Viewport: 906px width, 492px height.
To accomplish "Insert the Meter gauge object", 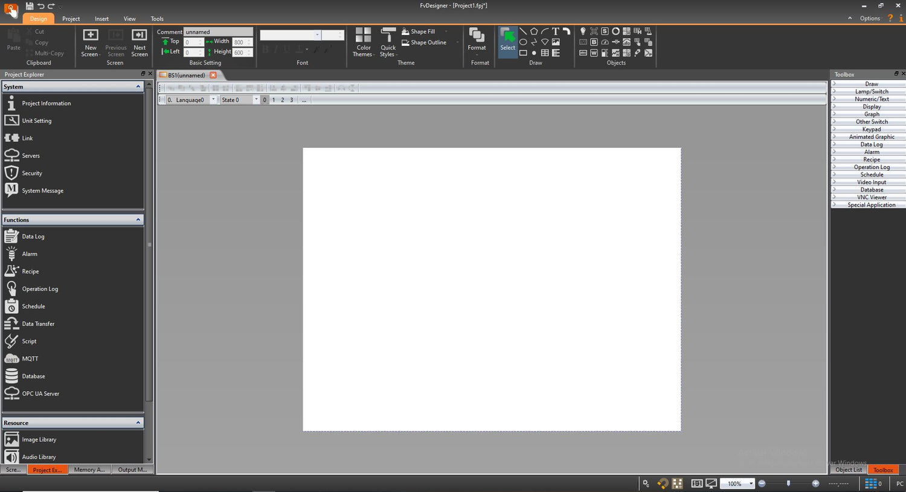I will 605,42.
